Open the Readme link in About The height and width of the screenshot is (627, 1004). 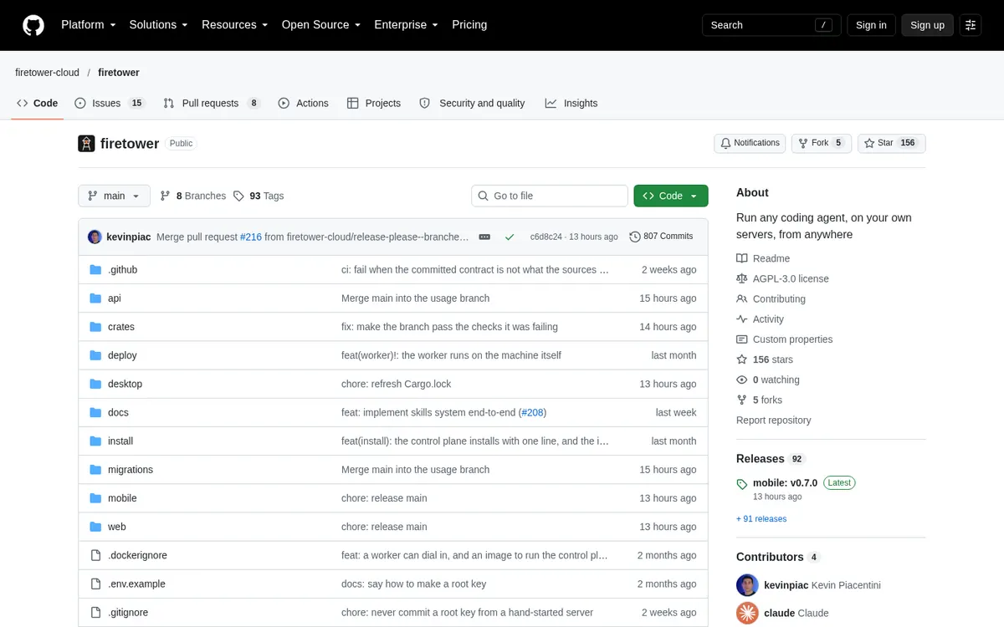[763, 258]
